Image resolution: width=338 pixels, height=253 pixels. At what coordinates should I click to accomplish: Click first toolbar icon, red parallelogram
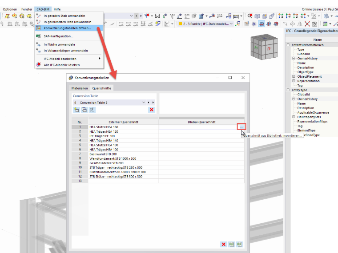pos(7,16)
